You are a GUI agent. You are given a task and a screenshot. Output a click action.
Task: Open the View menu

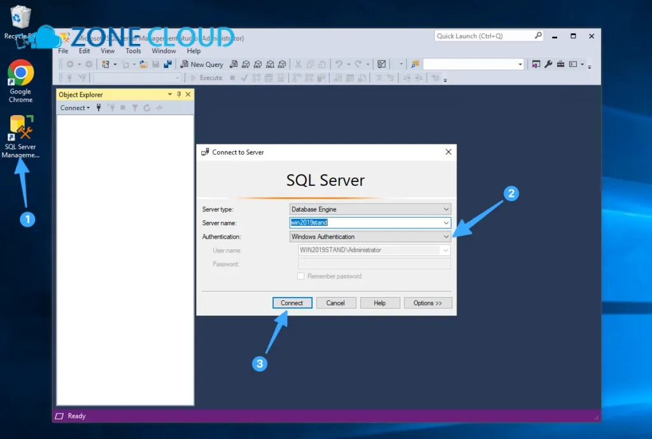click(107, 51)
